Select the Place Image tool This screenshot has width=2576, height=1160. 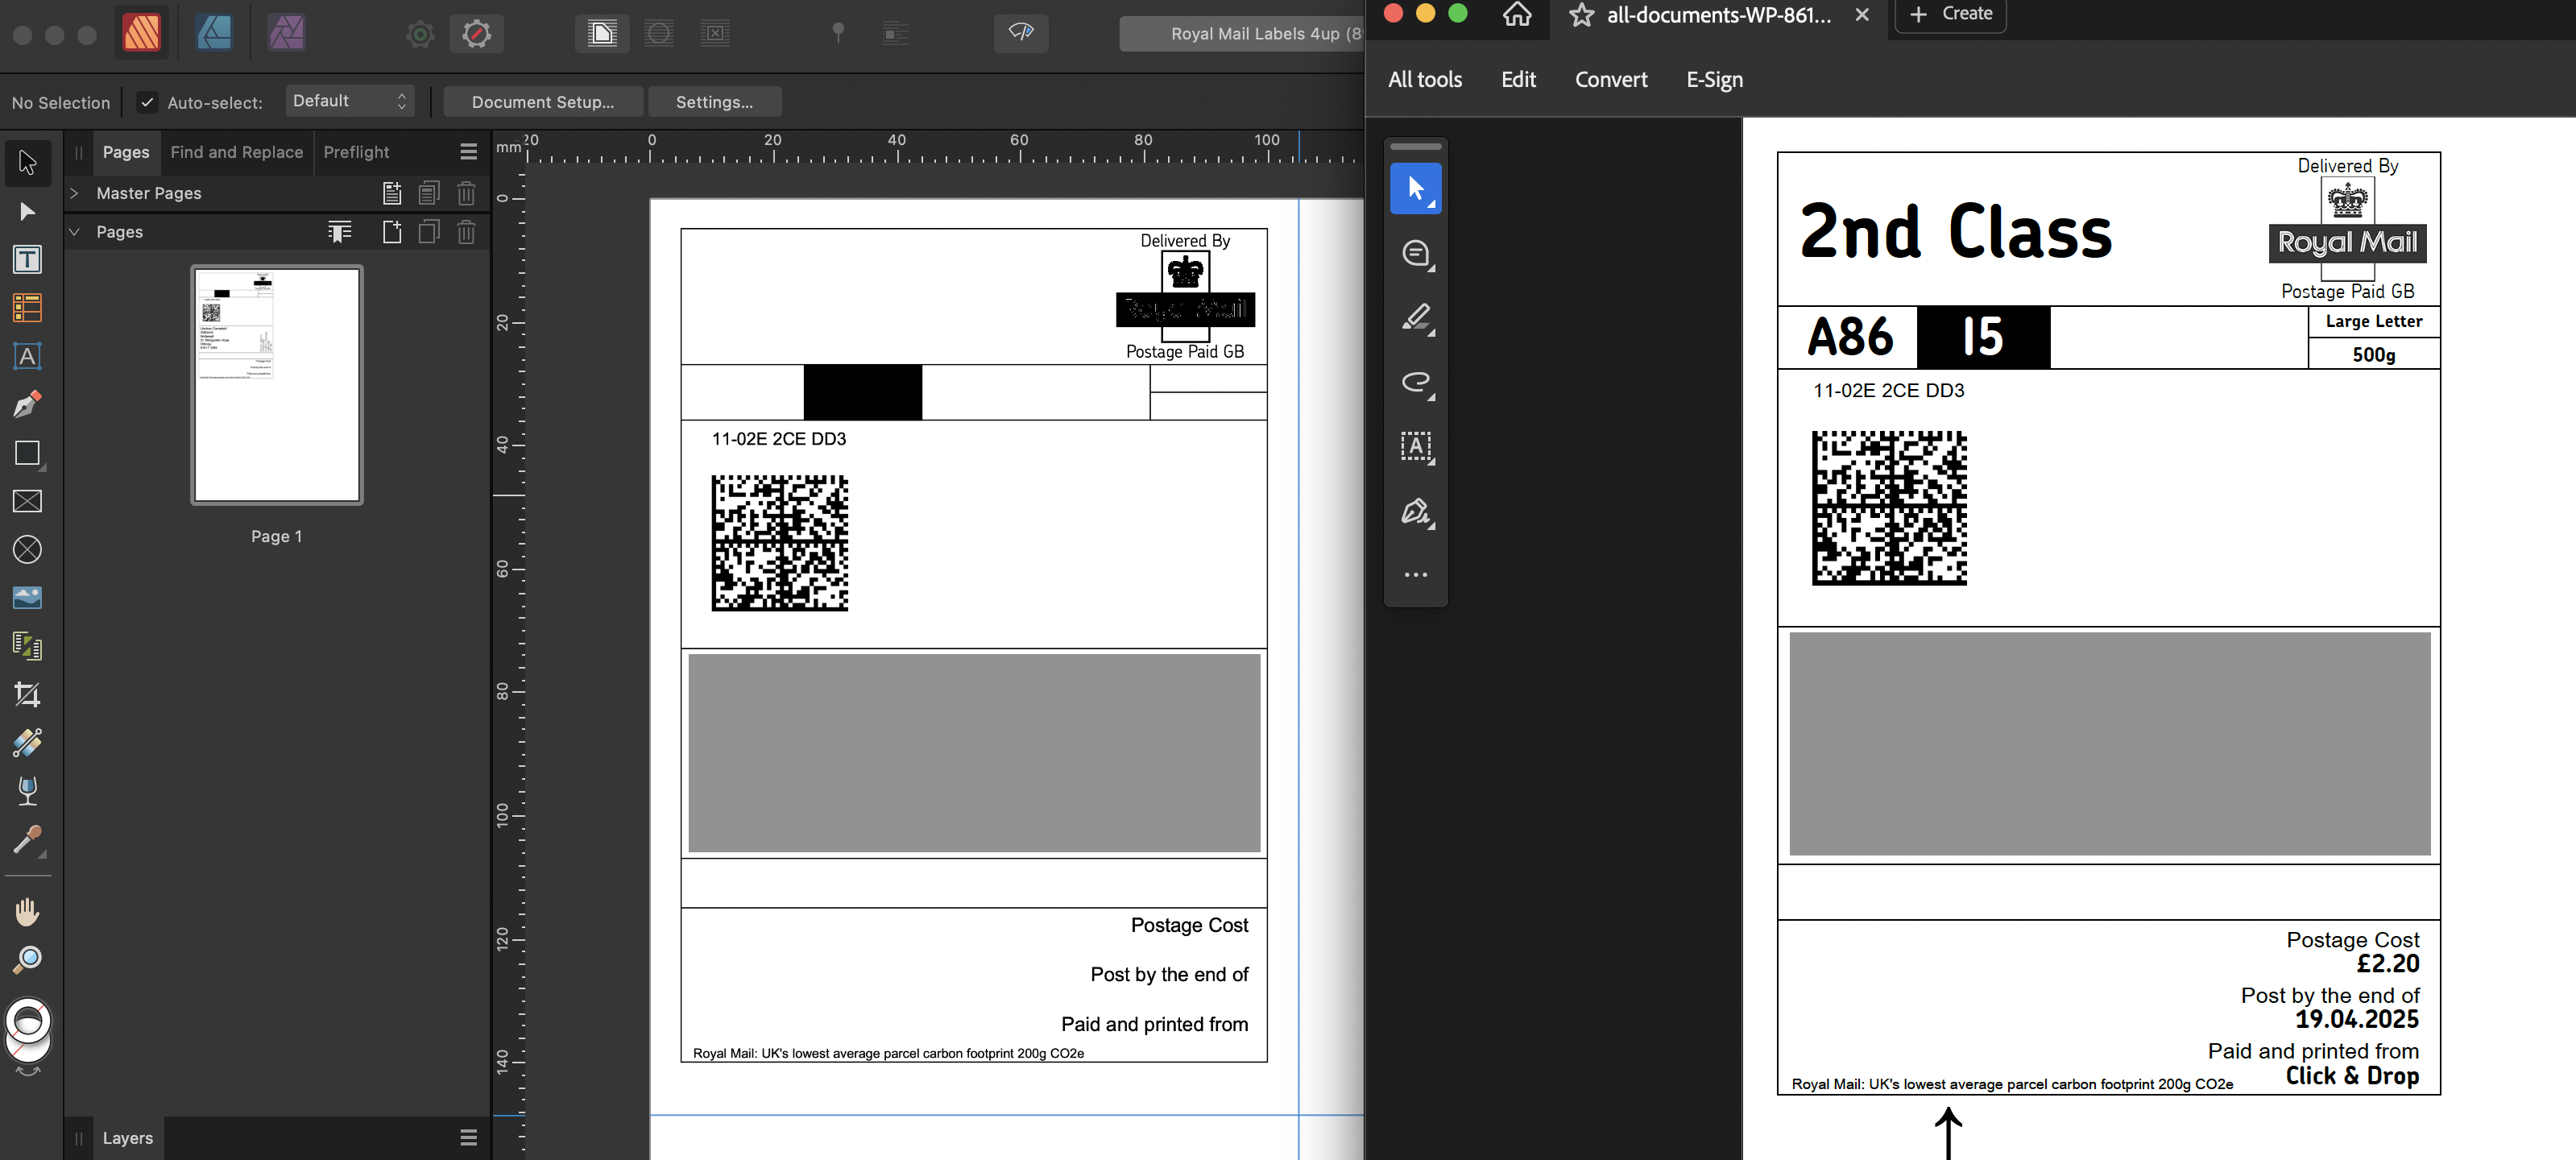27,597
